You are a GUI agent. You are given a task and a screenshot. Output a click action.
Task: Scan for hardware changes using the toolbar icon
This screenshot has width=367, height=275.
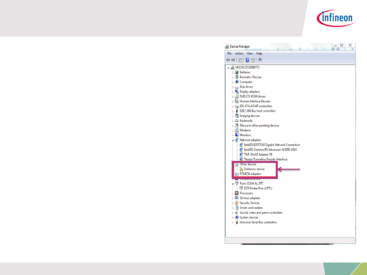click(x=260, y=60)
